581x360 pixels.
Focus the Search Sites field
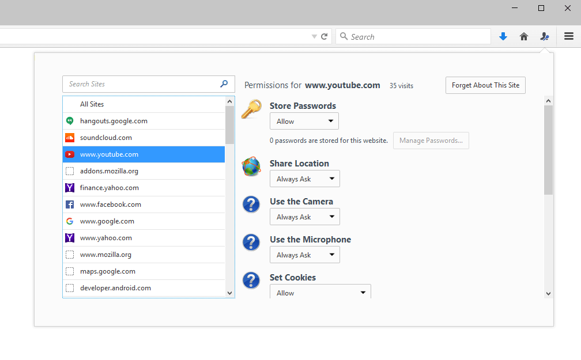tap(149, 84)
